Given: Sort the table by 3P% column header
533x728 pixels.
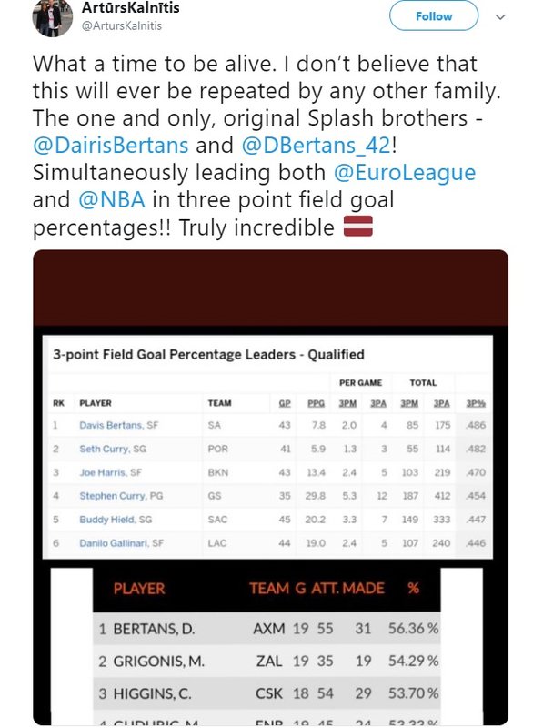Looking at the screenshot, I should (476, 403).
